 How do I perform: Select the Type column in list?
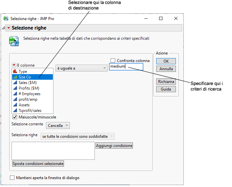click(32, 72)
